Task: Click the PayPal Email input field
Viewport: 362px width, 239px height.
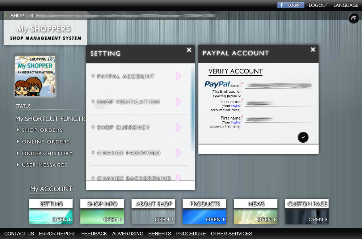Action: [x=278, y=85]
